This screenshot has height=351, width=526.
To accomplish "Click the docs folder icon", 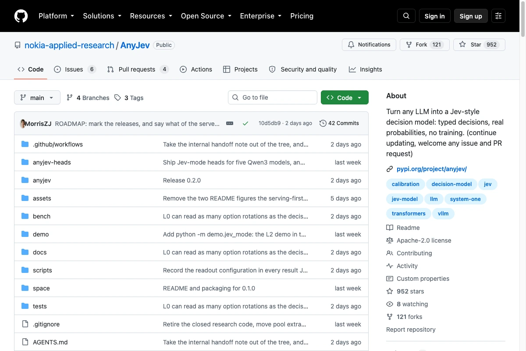I will coord(25,252).
